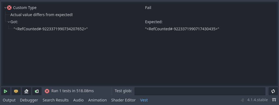
Task: Clear test results with the eraser icon
Action: tap(26, 91)
